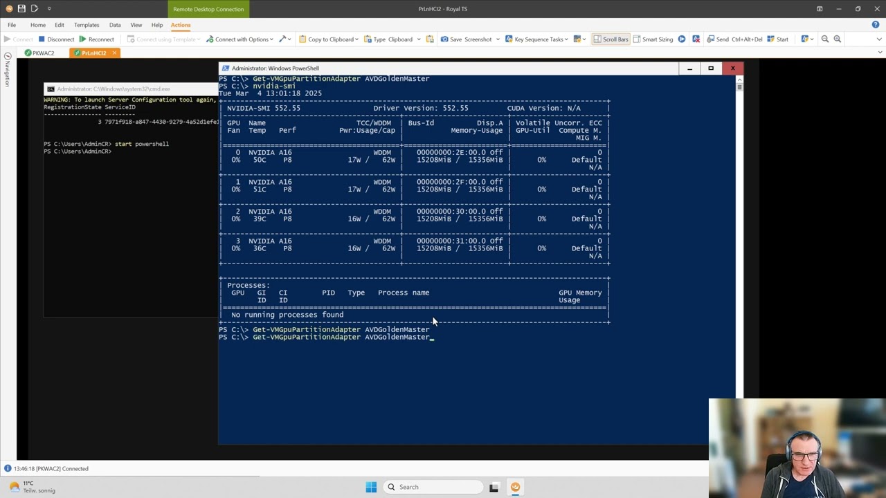886x498 pixels.
Task: Click the zoom out magnifier icon
Action: coord(824,39)
